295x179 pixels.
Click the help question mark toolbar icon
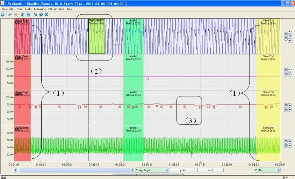[x=41, y=14]
